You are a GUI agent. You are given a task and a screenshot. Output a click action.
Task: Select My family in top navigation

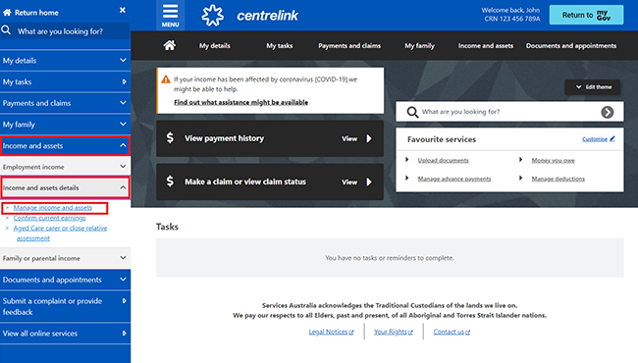[x=419, y=45]
